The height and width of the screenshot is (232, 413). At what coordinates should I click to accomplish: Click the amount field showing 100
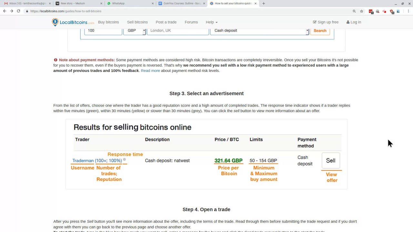point(103,31)
